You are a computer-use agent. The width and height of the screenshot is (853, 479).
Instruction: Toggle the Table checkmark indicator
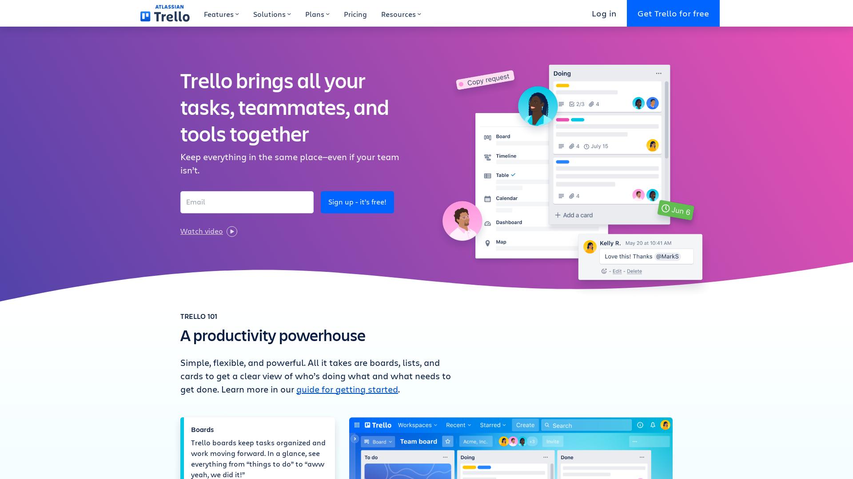tap(514, 175)
